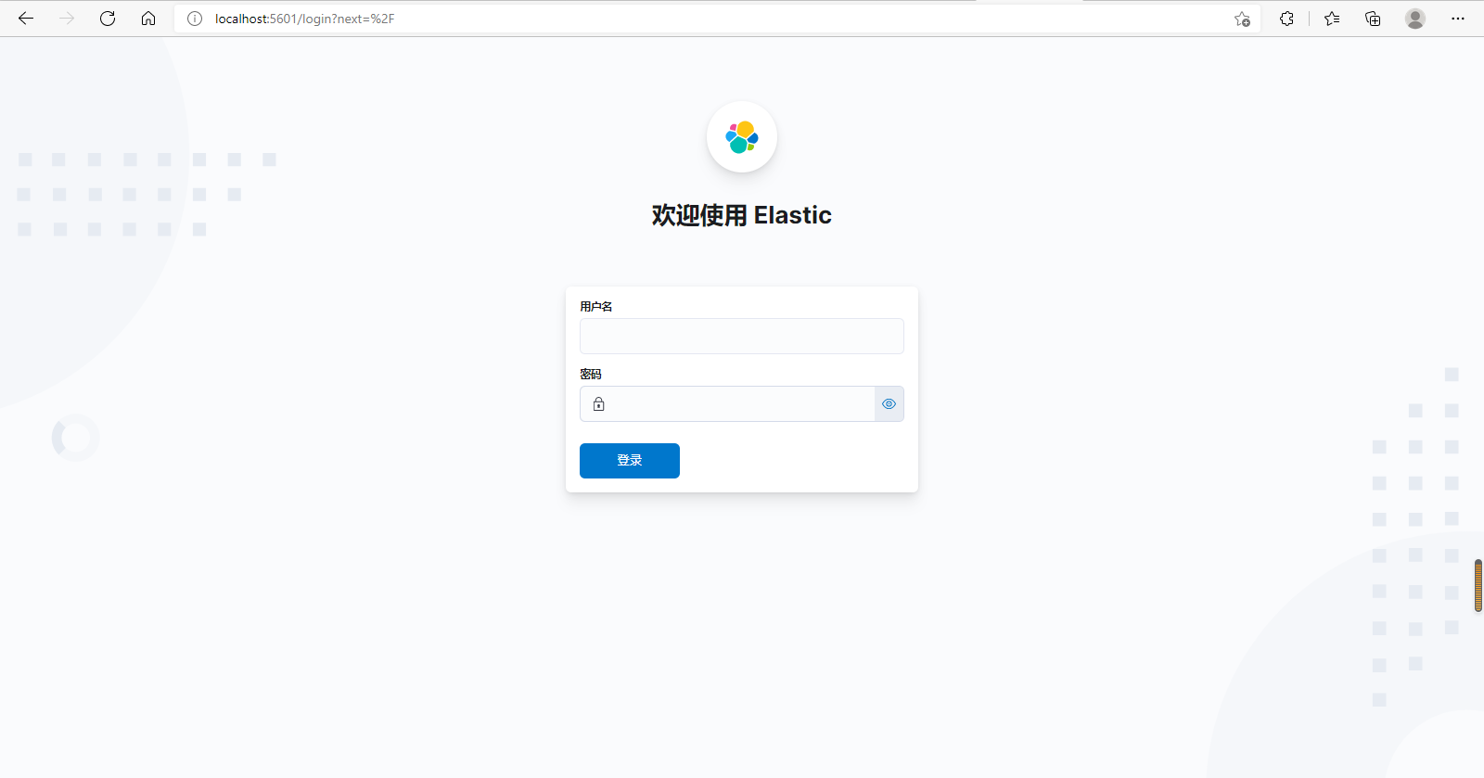Open the browser profile avatar
Image resolution: width=1484 pixels, height=778 pixels.
pos(1414,19)
